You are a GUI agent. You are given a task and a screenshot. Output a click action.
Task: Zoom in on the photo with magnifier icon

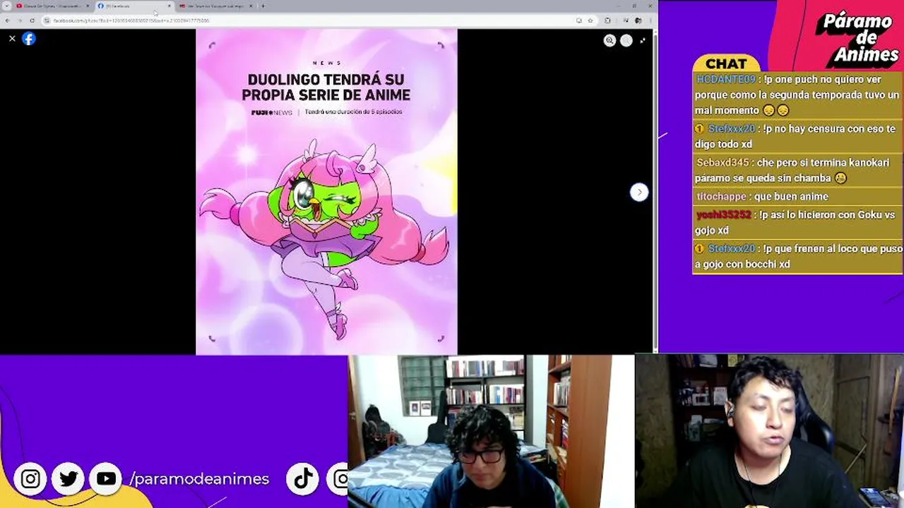[609, 41]
